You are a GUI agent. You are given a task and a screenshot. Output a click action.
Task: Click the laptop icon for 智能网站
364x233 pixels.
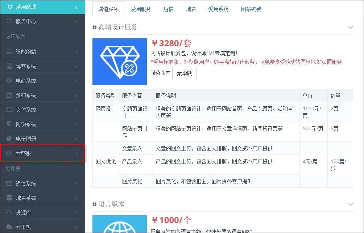tap(9, 52)
